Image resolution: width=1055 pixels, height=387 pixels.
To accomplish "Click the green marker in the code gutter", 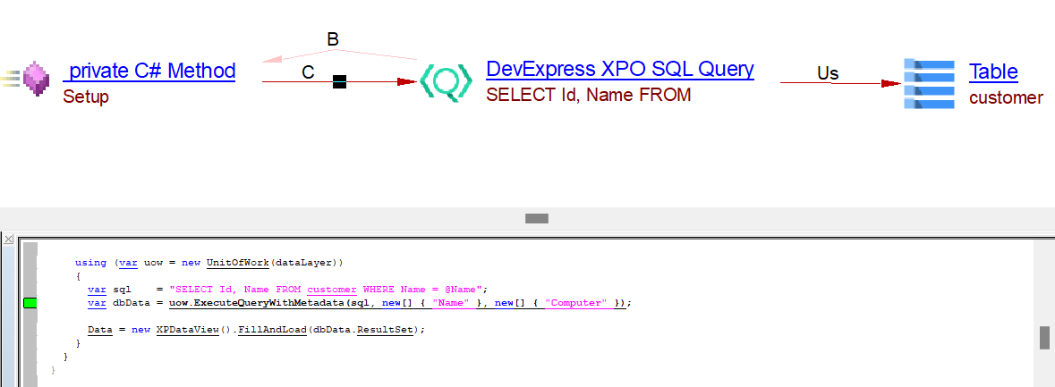I will (30, 304).
